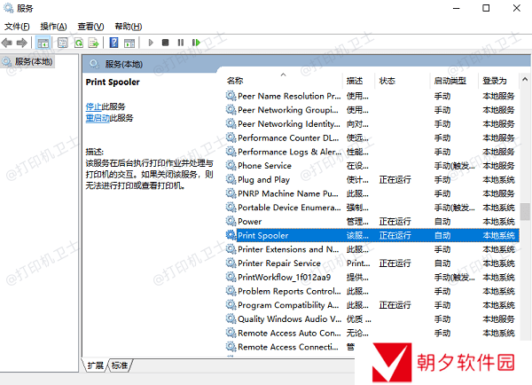Screen dimensions: 532x385
Task: Select the Printer Repair Service row
Action: (x=278, y=263)
